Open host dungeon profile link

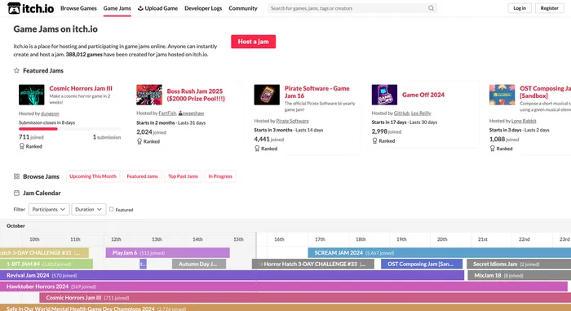(x=50, y=113)
